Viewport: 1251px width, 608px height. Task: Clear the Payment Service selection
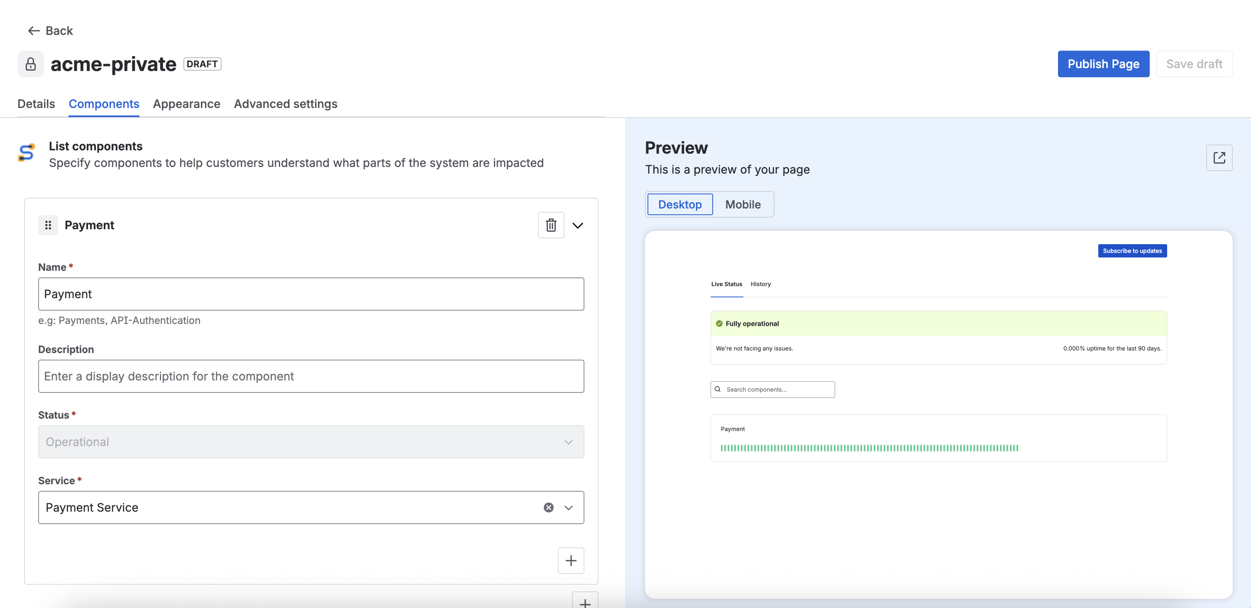pyautogui.click(x=548, y=507)
